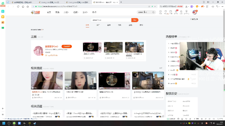Open notifications bell icon in Douyu header
Viewport: 225px width, 126px height.
click(x=181, y=12)
